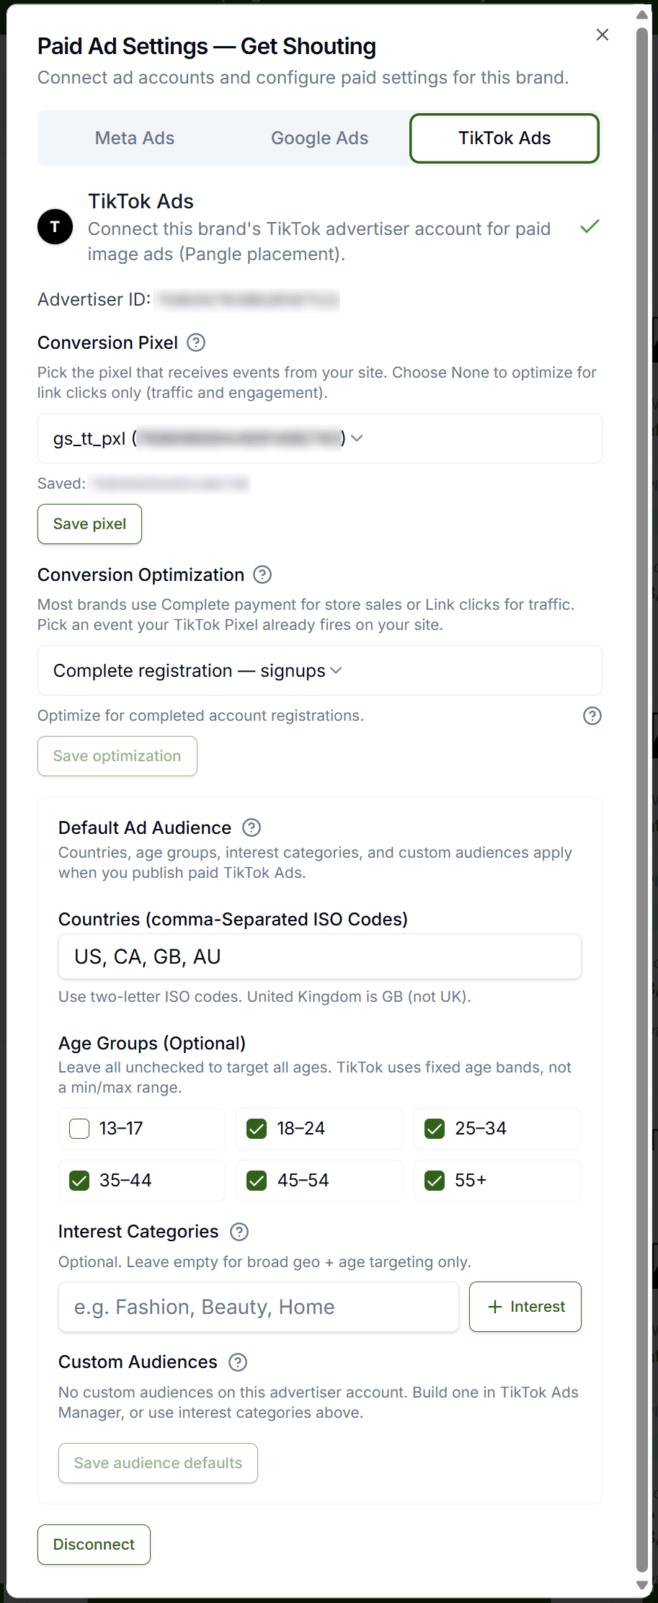Viewport: 658px width, 1603px height.
Task: Click the scrollbar down arrow
Action: [x=642, y=1585]
